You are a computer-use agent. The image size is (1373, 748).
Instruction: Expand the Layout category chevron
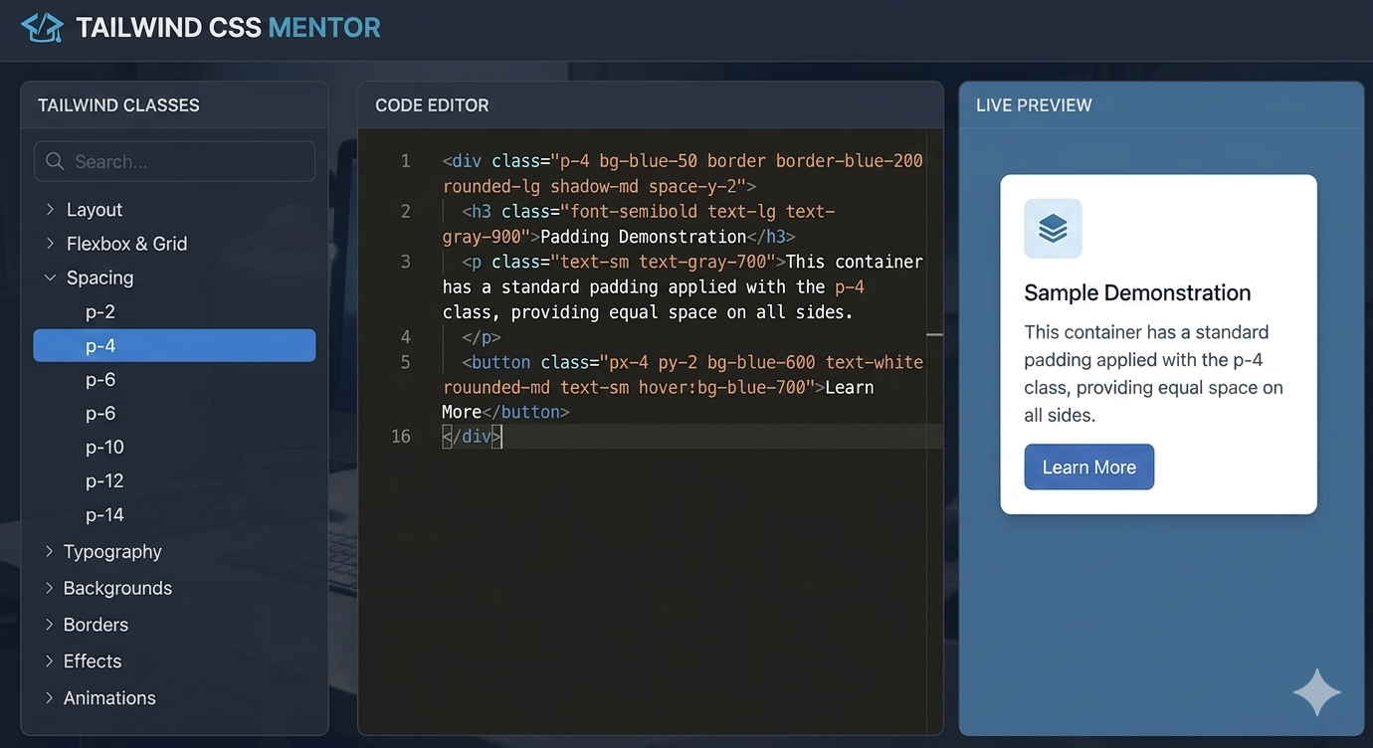tap(50, 210)
